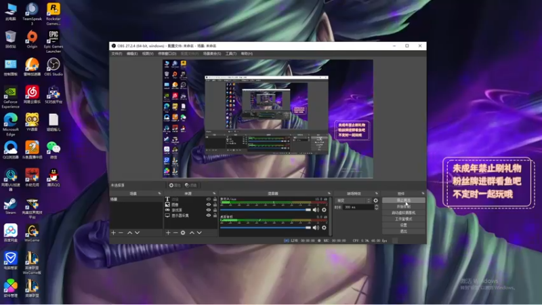This screenshot has height=305, width=542.
Task: Open the scene transition type dropdown
Action: (x=353, y=201)
